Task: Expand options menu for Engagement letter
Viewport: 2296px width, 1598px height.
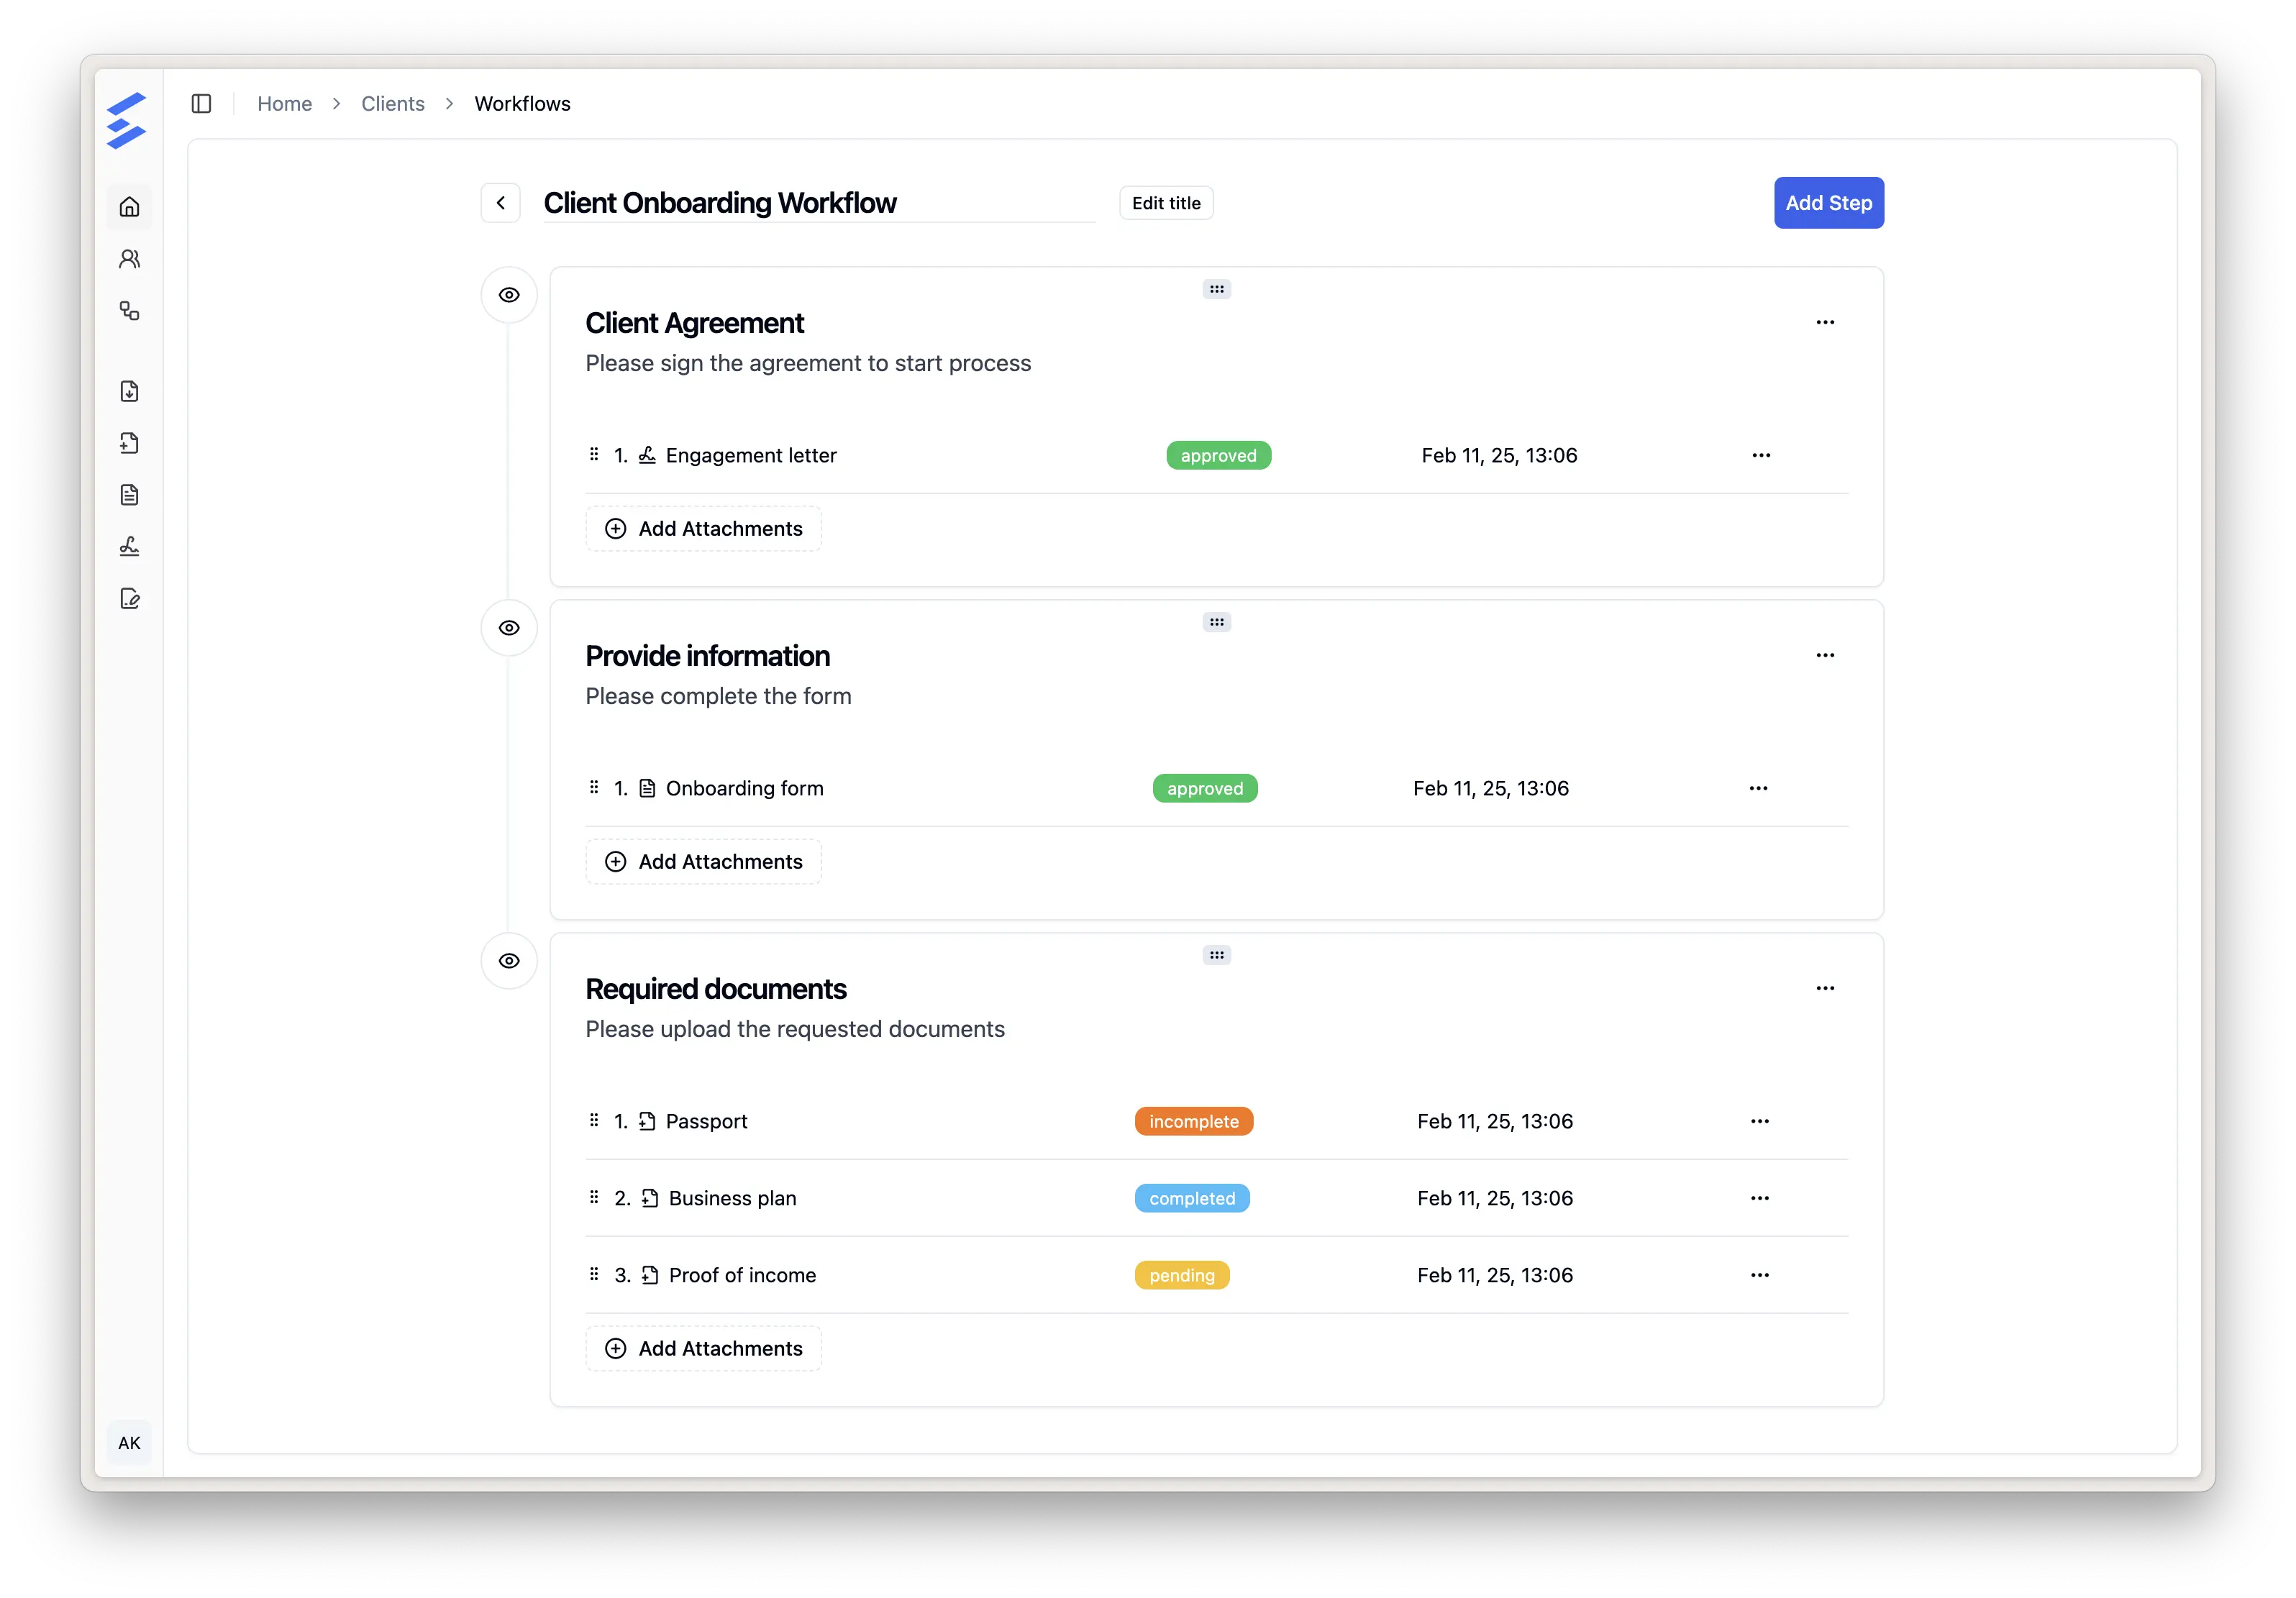Action: click(1760, 455)
